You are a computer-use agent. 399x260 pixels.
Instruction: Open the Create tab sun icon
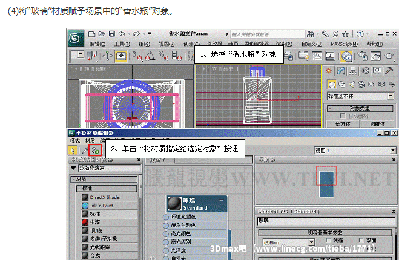click(329, 71)
